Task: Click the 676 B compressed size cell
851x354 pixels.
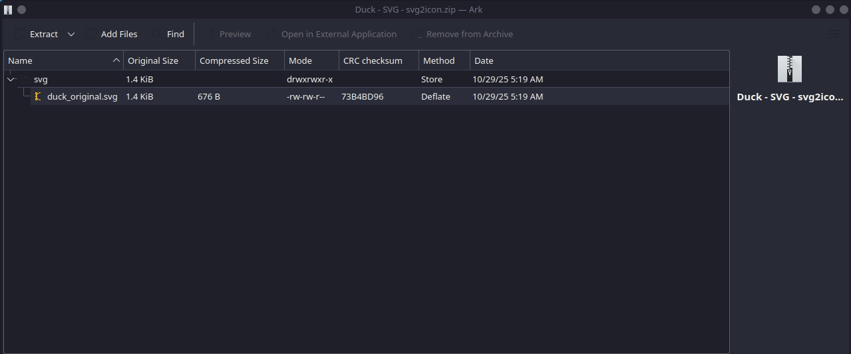Action: point(209,96)
